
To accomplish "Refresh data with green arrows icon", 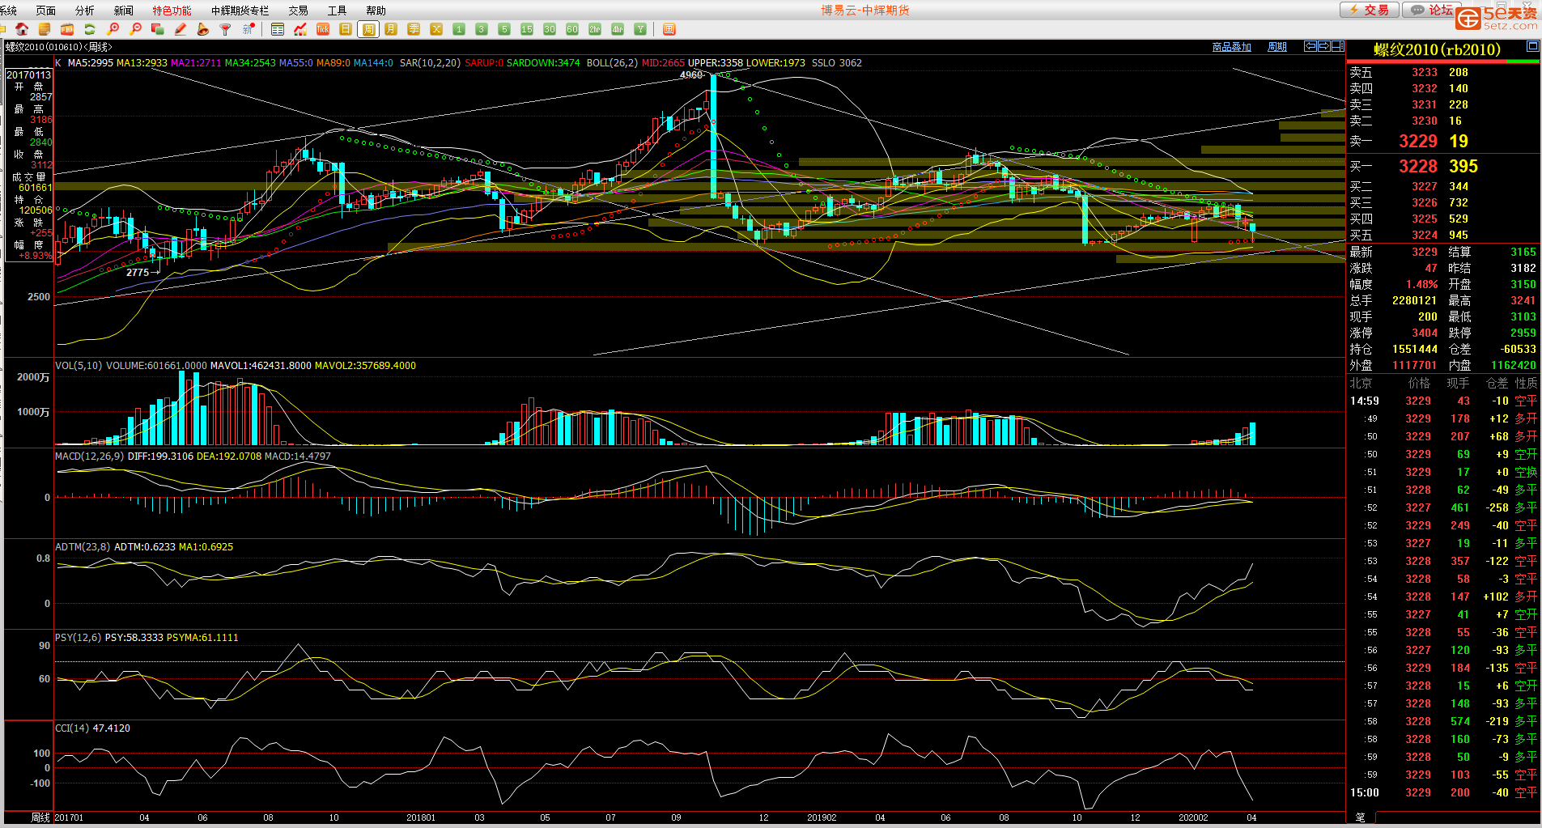I will click(x=90, y=29).
